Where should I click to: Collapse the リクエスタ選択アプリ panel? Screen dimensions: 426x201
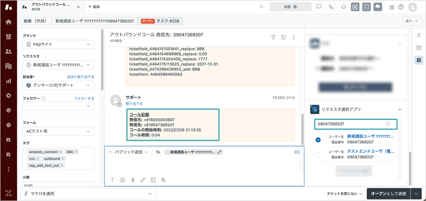(400, 109)
